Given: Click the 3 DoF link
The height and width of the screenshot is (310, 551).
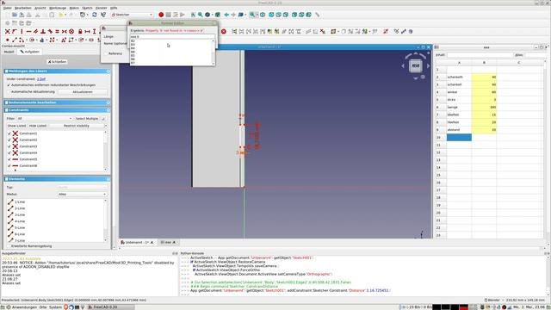Looking at the screenshot, I should pos(41,79).
